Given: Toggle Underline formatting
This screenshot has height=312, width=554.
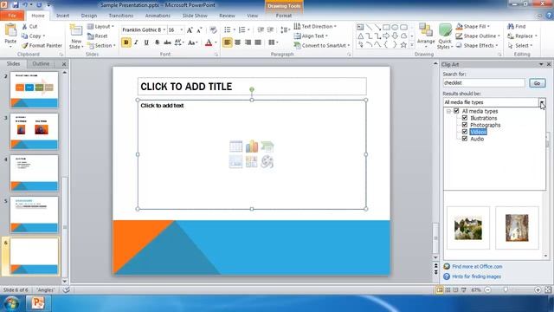Looking at the screenshot, I should [x=146, y=42].
